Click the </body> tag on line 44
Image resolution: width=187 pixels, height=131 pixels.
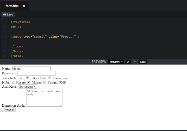pos(17,51)
